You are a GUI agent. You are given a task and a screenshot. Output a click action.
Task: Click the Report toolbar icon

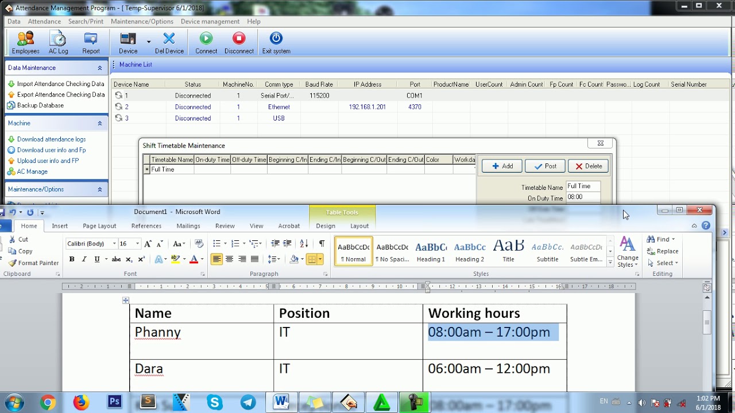91,38
